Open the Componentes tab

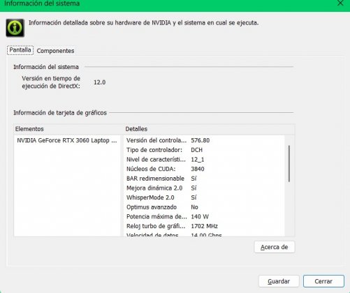pyautogui.click(x=55, y=51)
